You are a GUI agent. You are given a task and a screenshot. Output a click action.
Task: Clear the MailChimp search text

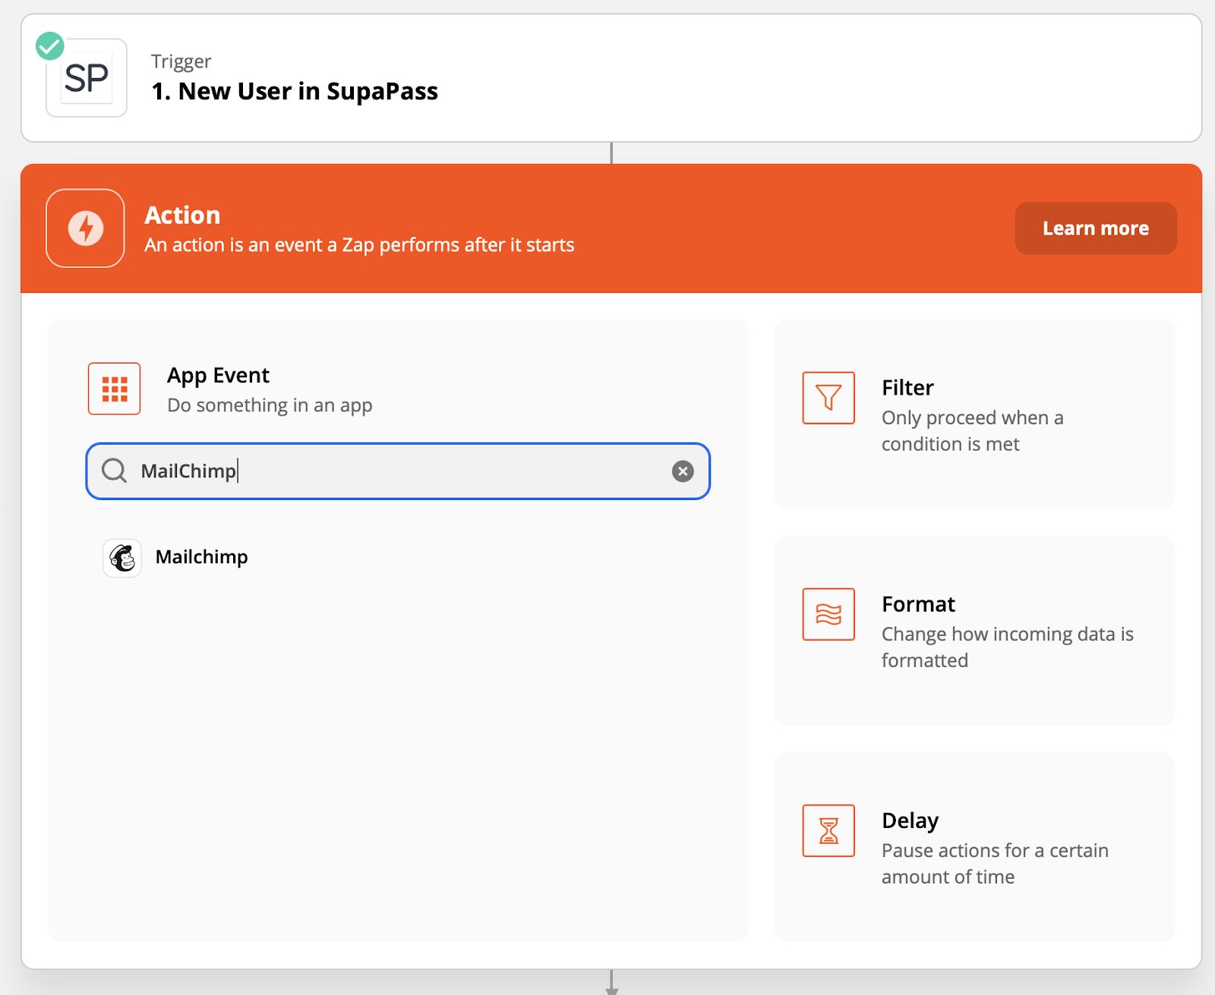coord(683,471)
